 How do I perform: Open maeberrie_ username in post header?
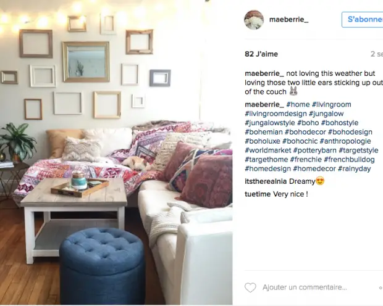coord(288,20)
